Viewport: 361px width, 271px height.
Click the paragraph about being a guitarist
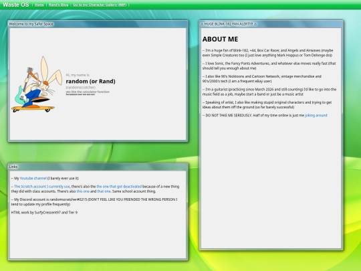pyautogui.click(x=269, y=92)
